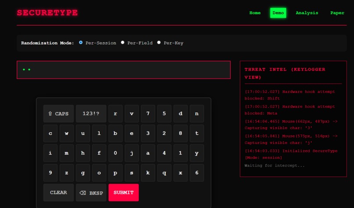This screenshot has height=208, width=354.
Task: Tap the 'm' key on virtual keyboard
Action: (x=67, y=153)
